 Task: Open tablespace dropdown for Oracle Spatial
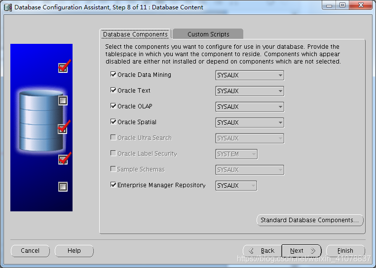(x=250, y=122)
